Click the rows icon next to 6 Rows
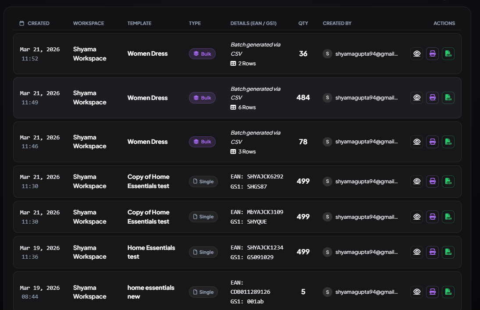 233,107
